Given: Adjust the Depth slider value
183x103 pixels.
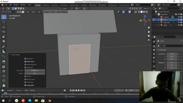Looking at the screenshot, I should pos(35,74).
